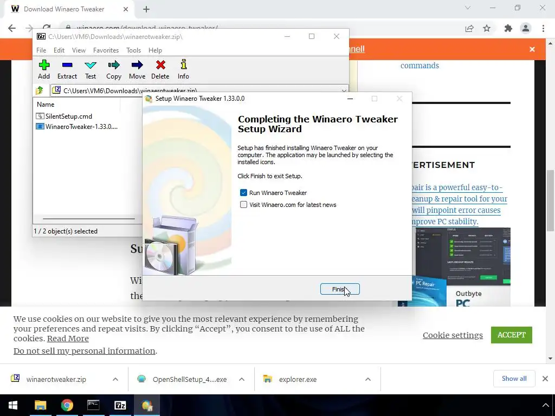This screenshot has width=555, height=416.
Task: Open the Tools menu in 7-Zip
Action: click(133, 50)
